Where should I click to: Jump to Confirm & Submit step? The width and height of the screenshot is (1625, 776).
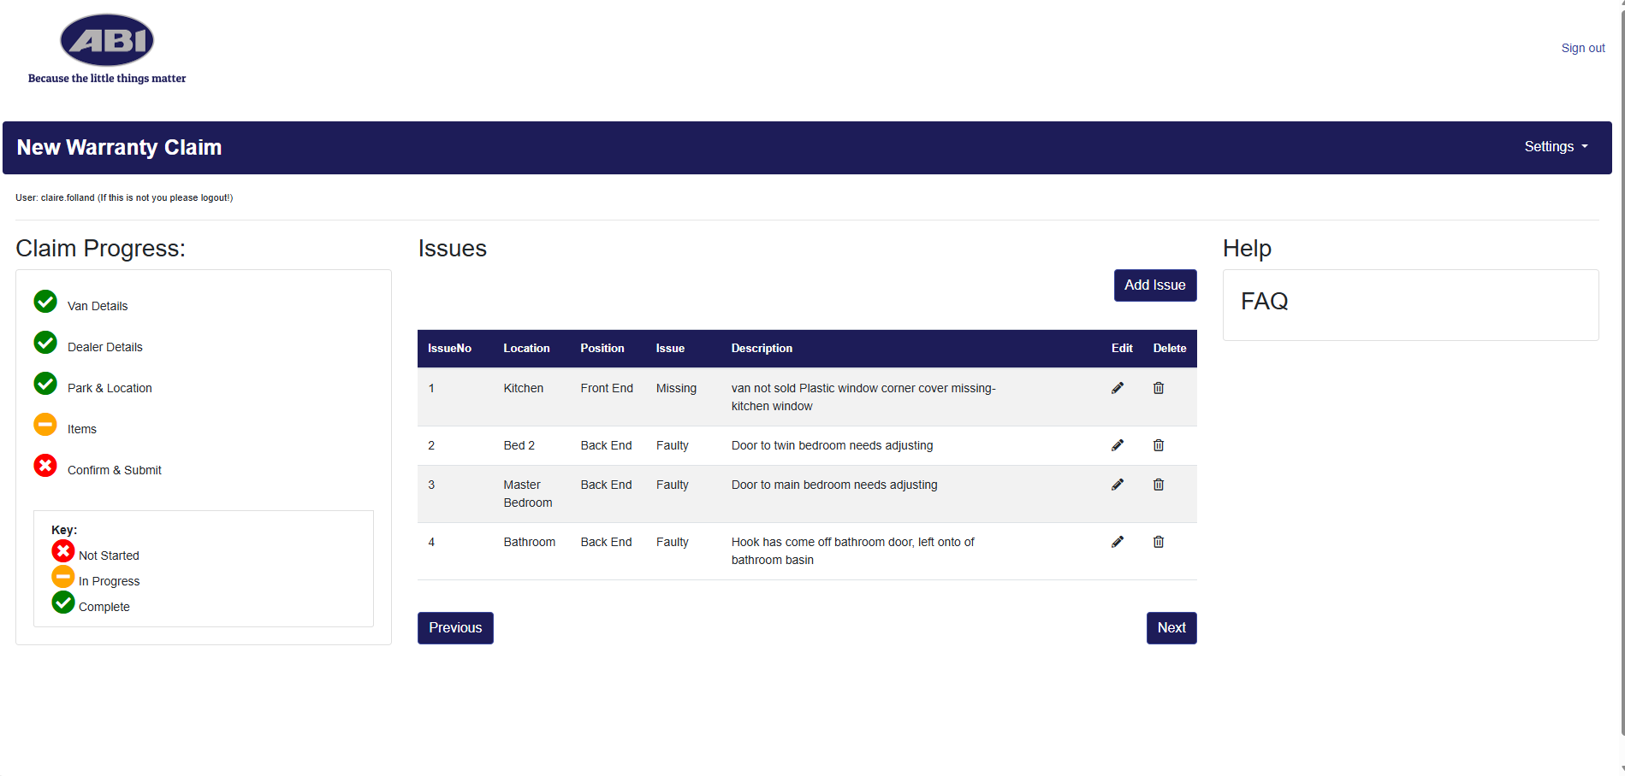[x=114, y=470]
